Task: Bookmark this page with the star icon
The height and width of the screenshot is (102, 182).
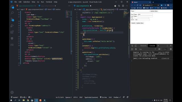Action: click(x=158, y=5)
